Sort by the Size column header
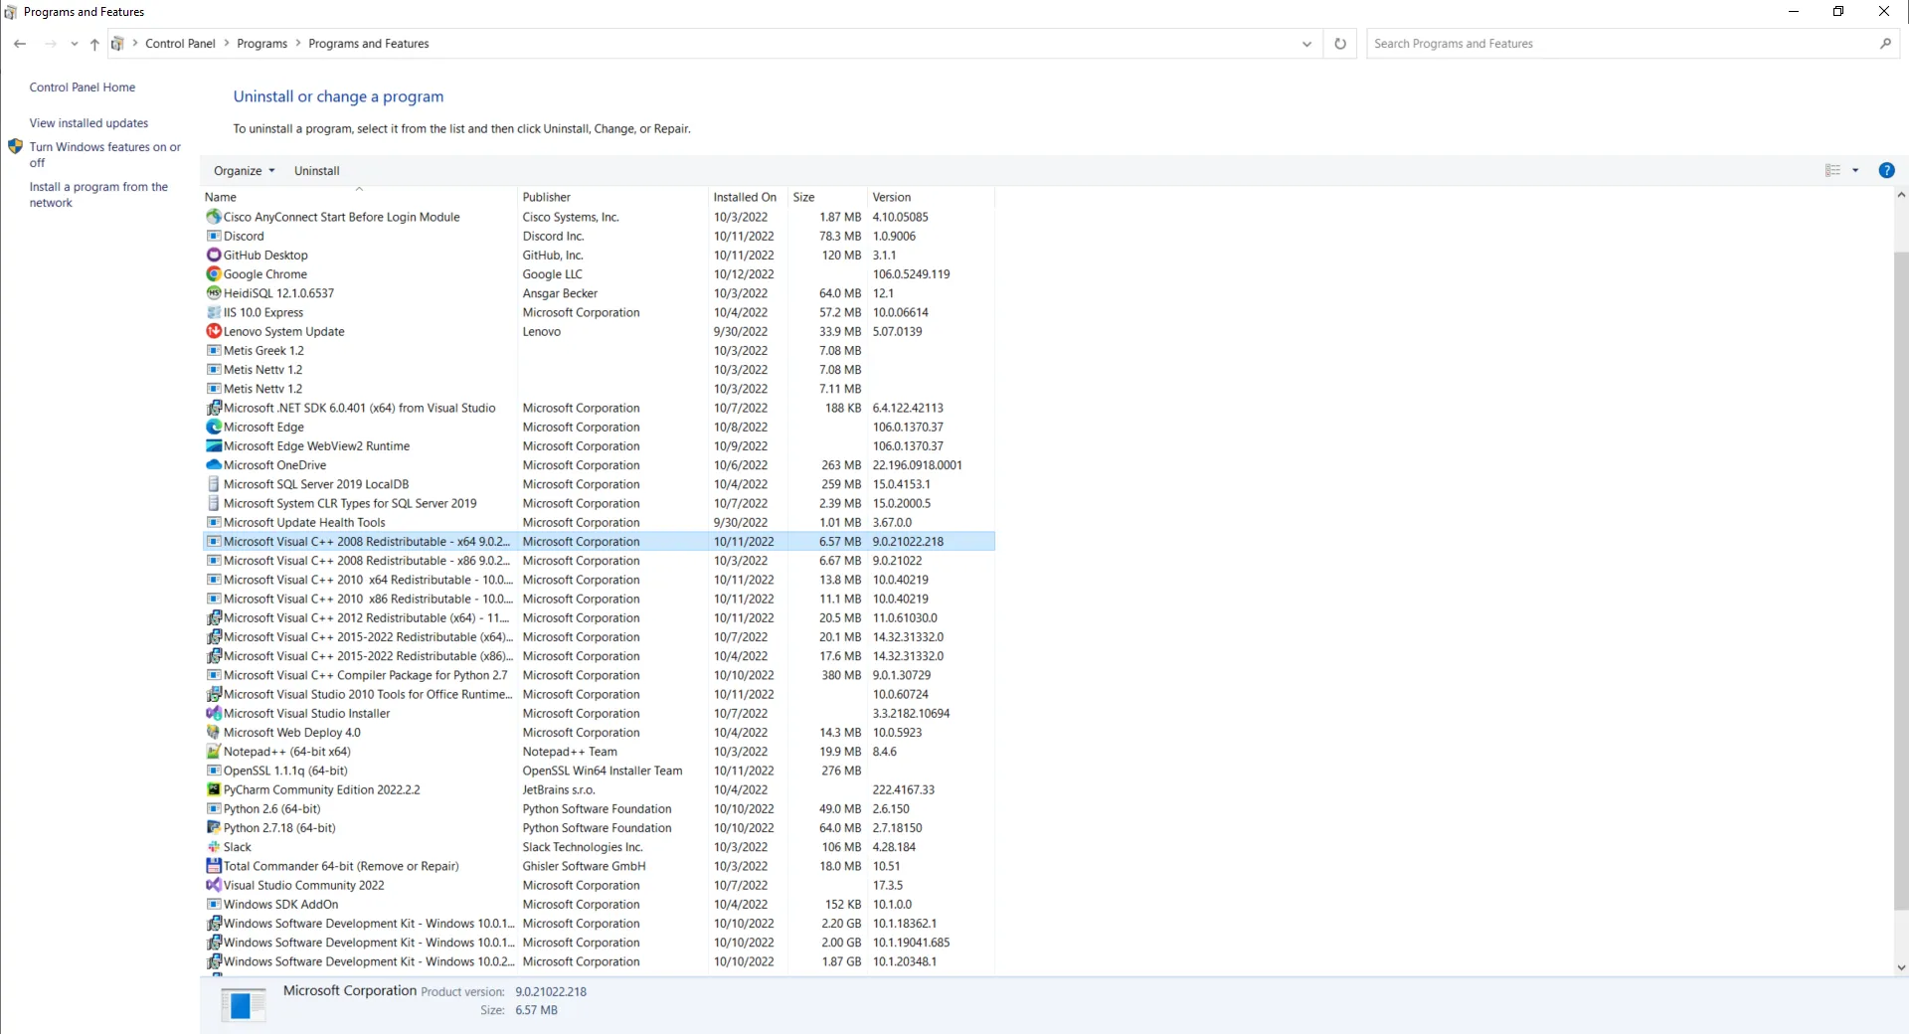Screen dimensions: 1909x1034 tap(827, 197)
